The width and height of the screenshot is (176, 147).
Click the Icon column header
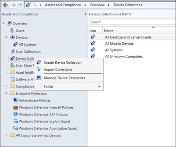tap(95, 31)
